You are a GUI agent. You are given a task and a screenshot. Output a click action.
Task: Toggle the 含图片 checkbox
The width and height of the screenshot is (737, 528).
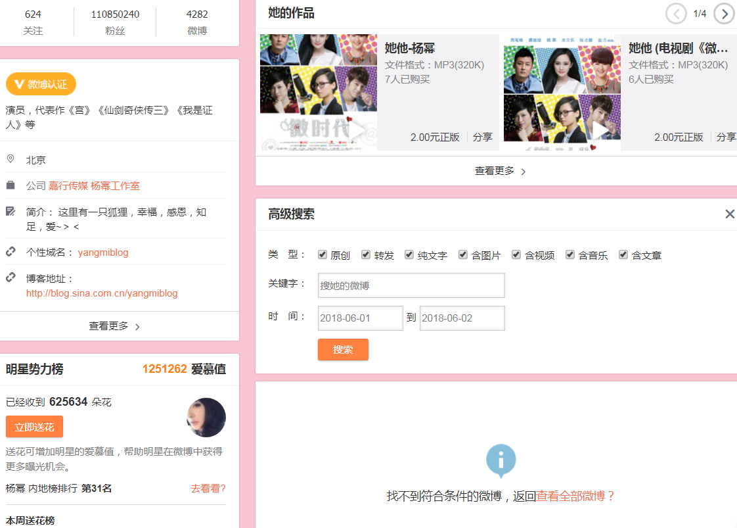click(463, 254)
